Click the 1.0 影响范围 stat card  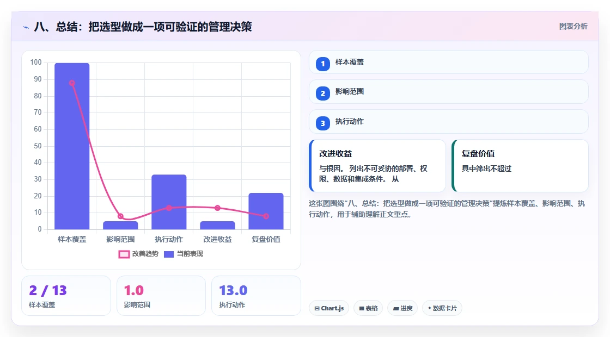coord(161,296)
